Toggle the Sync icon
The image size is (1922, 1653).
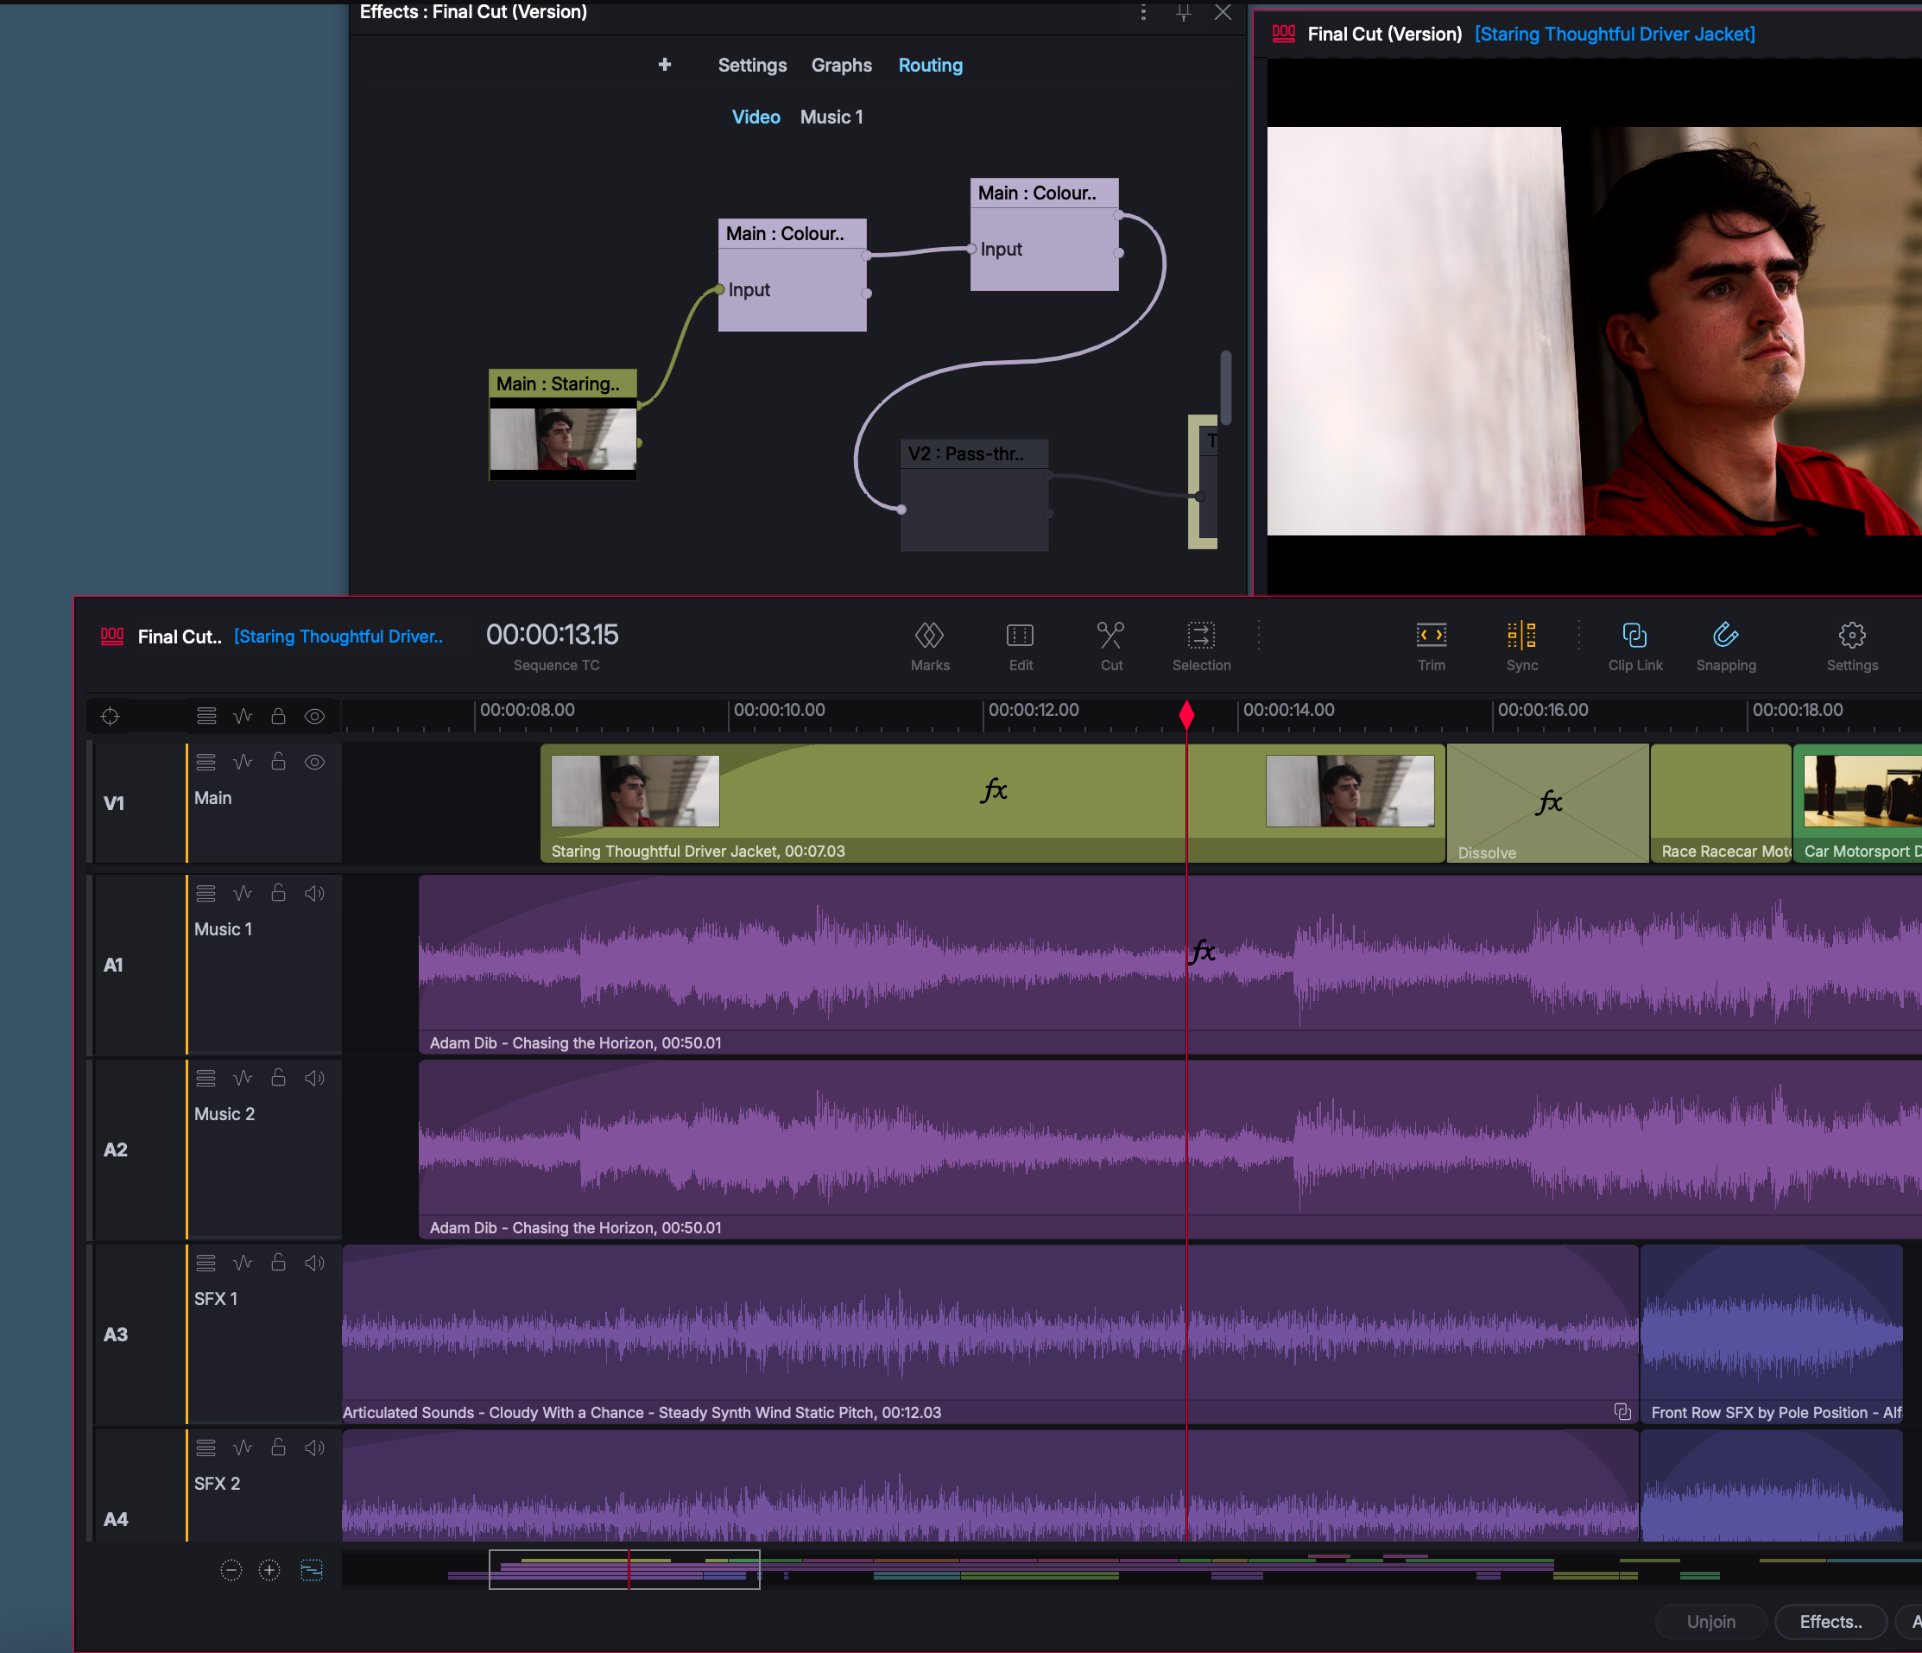click(1522, 636)
